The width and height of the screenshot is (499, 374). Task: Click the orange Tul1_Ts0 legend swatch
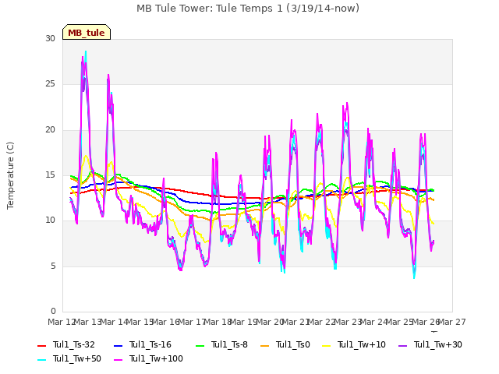[x=264, y=345]
